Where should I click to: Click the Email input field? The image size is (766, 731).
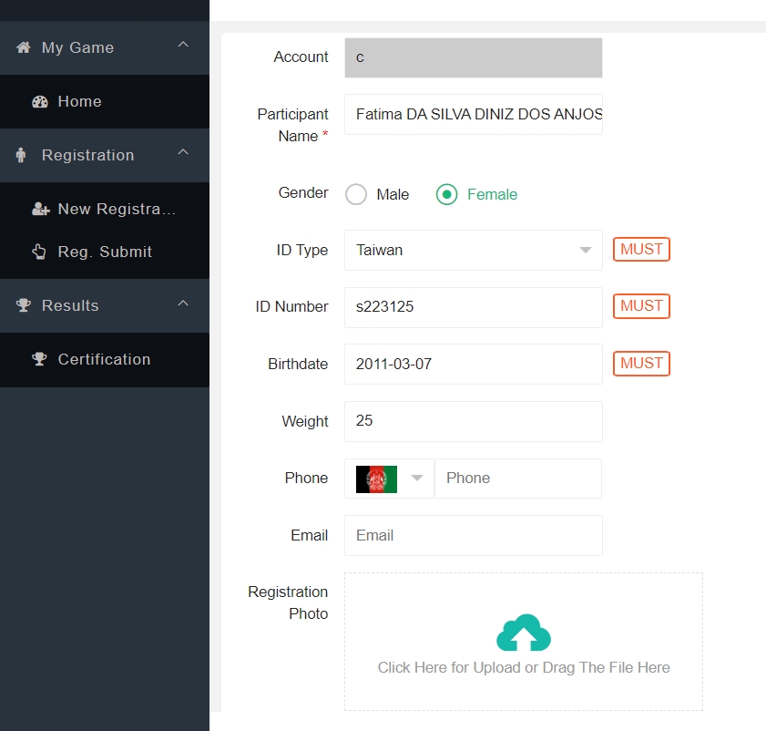pos(473,535)
